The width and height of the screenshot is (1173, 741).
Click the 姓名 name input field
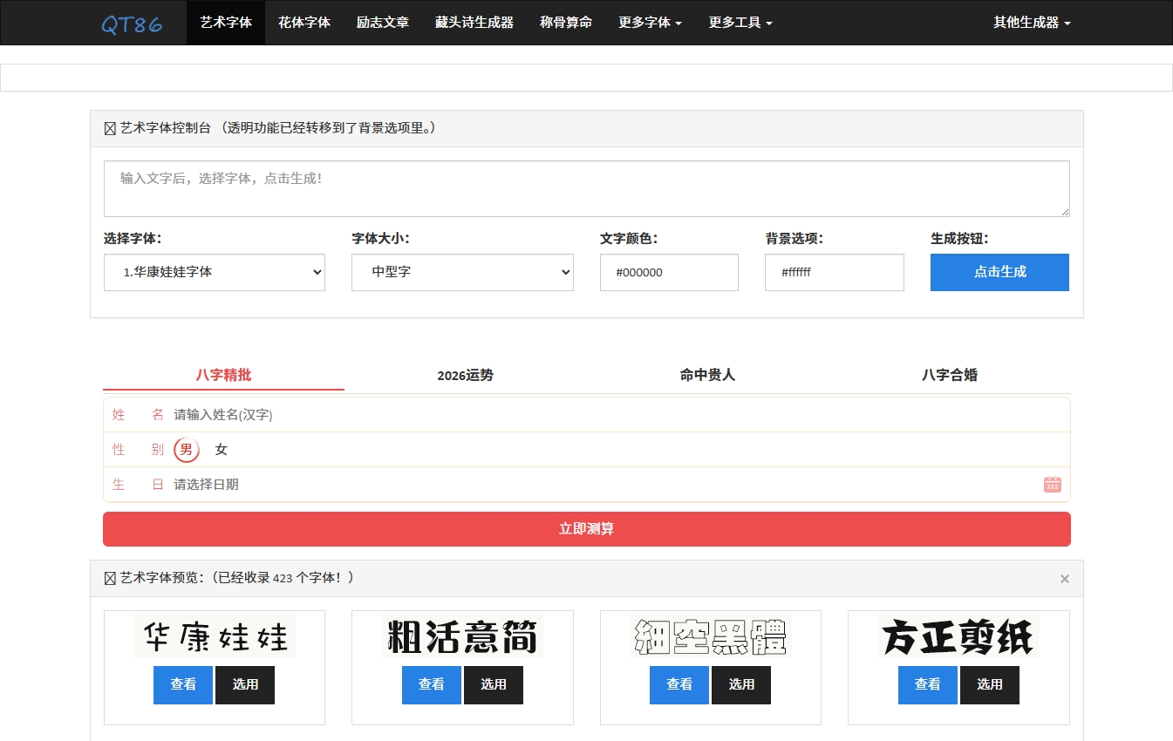pyautogui.click(x=617, y=415)
